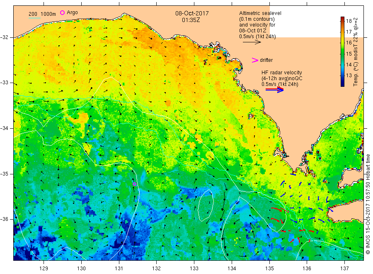Click the magenta drifter arrowhead symbol
Image resolution: width=373 pixels, height=274 pixels.
(255, 60)
